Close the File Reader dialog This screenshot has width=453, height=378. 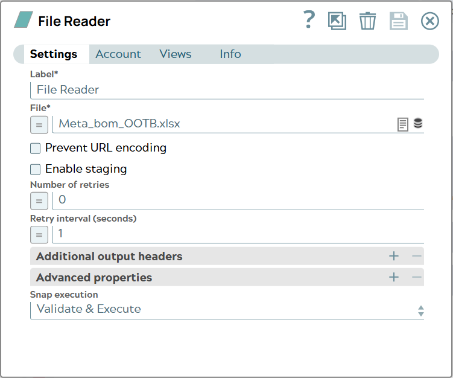tap(430, 21)
